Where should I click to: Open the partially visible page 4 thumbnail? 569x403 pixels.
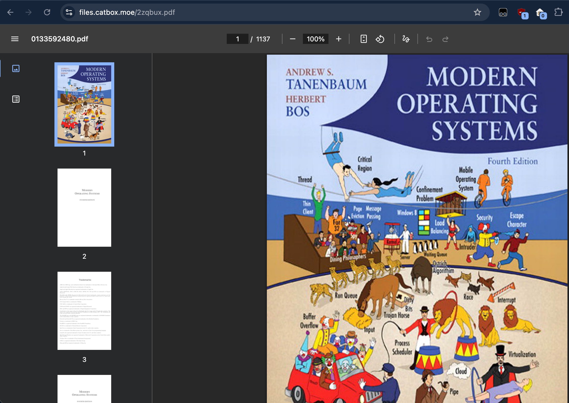84,389
